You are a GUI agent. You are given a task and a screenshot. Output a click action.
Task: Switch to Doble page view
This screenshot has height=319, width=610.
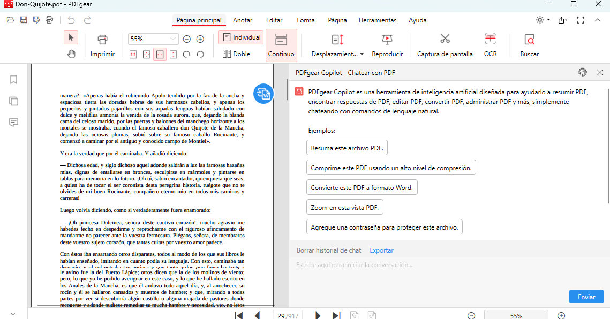tap(237, 54)
